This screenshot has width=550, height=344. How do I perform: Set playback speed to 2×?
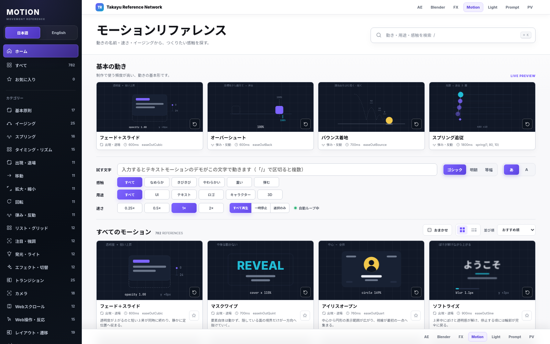point(211,208)
